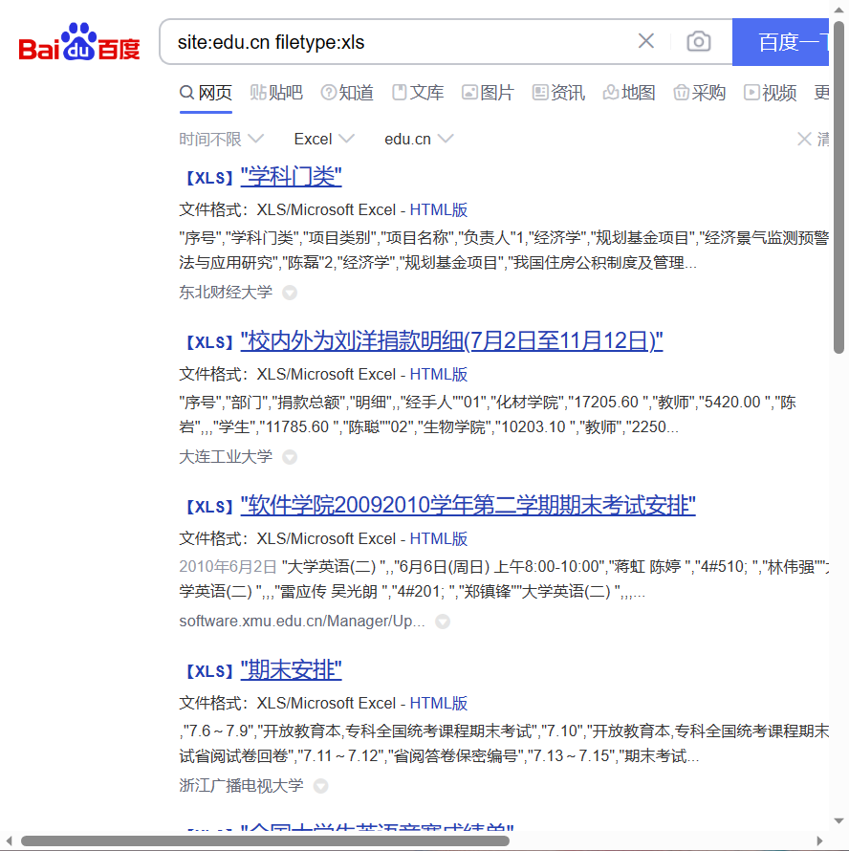The height and width of the screenshot is (851, 849).
Task: Focus the search input containing site:edu.cn
Action: click(x=402, y=42)
